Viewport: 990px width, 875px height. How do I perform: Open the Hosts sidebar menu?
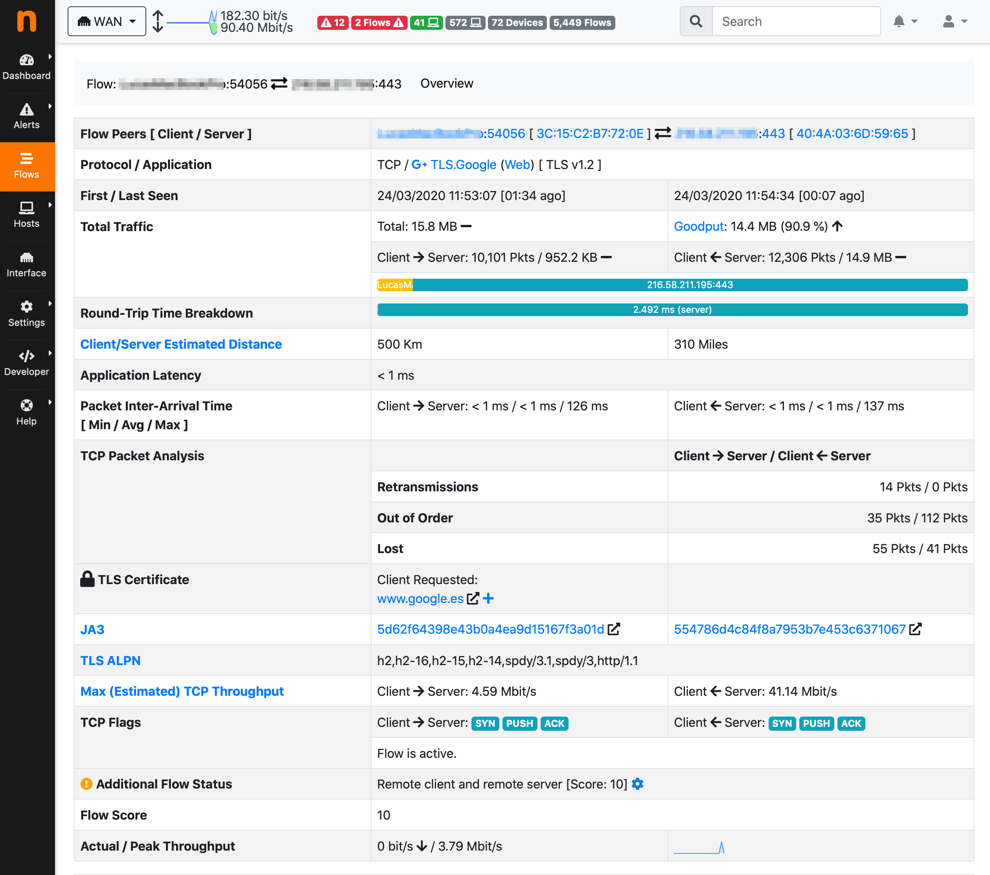[x=27, y=215]
